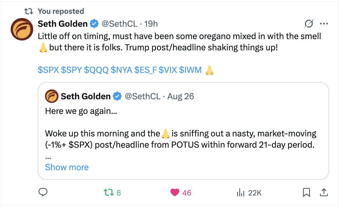
Task: Click the @SethCL handle in main post
Action: pos(119,24)
